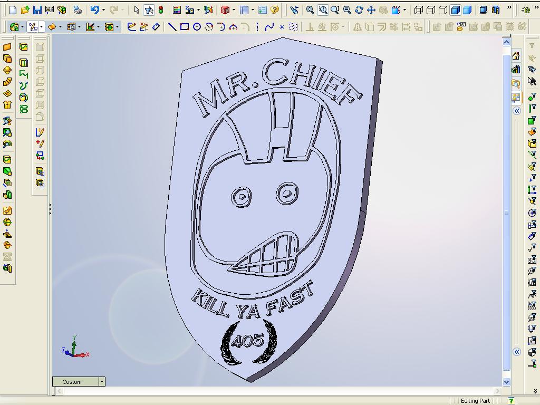Open the Design Library task pane tab

[x=516, y=70]
